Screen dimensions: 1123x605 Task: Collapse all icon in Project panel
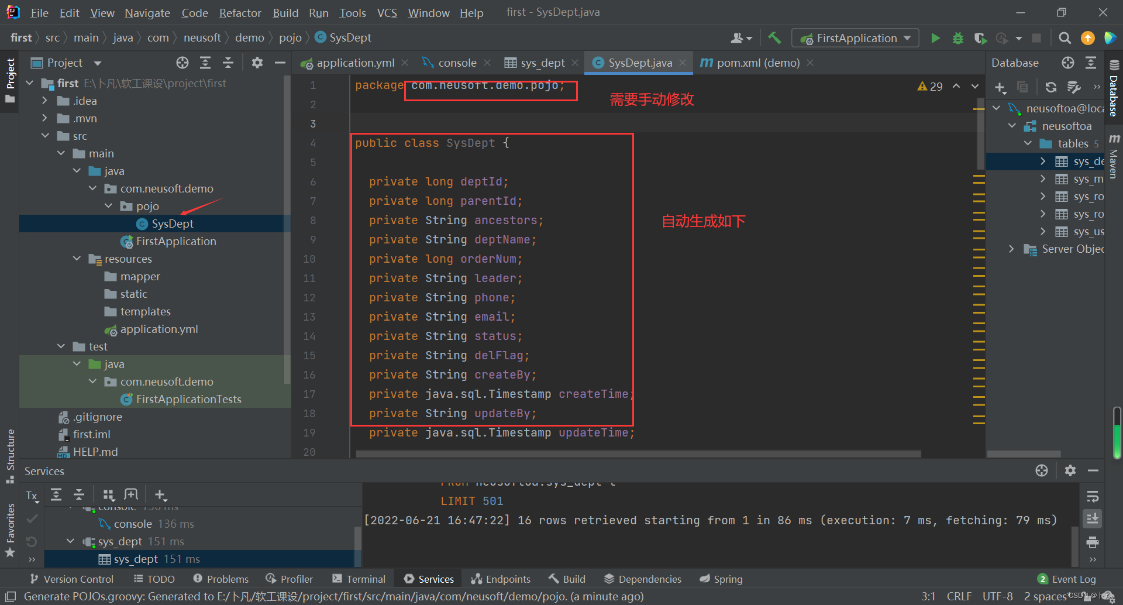click(228, 63)
